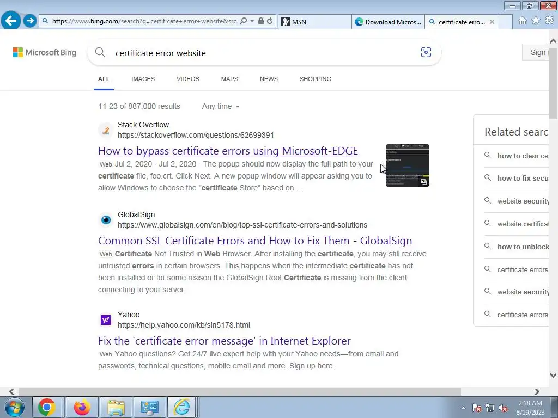Switch to the IMAGES tab
Screen dimensions: 558x418
(143, 79)
